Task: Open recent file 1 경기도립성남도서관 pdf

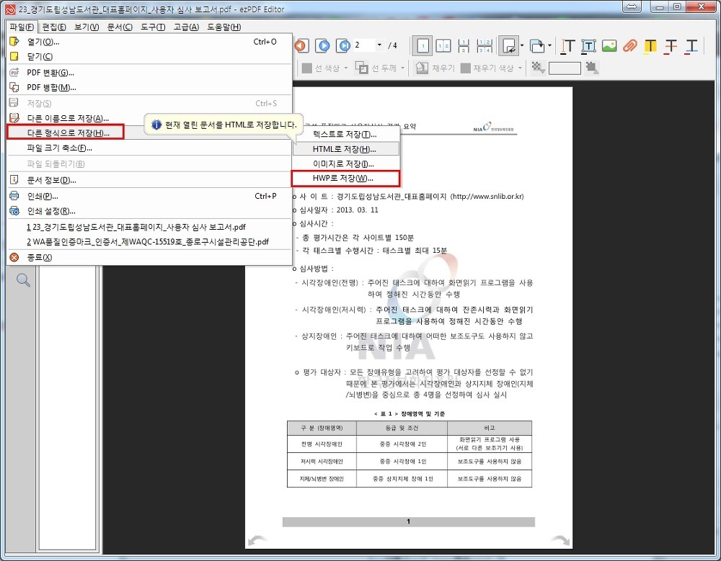Action: click(149, 227)
